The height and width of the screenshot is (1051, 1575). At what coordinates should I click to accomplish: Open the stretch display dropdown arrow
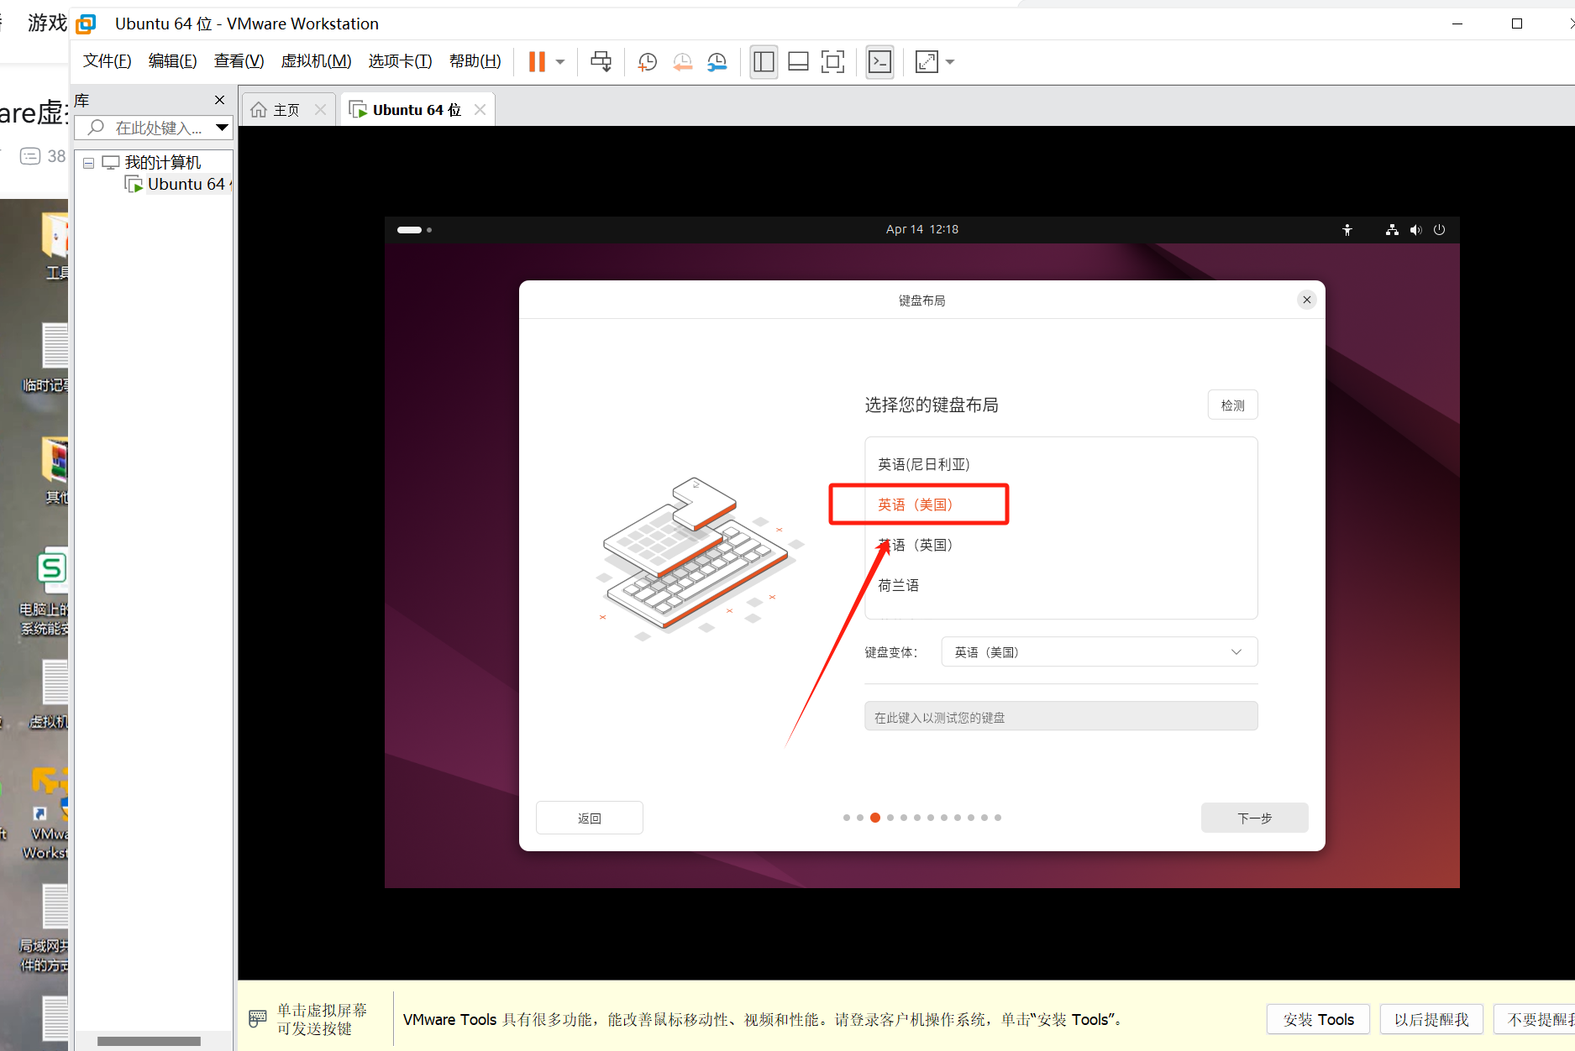(x=950, y=62)
